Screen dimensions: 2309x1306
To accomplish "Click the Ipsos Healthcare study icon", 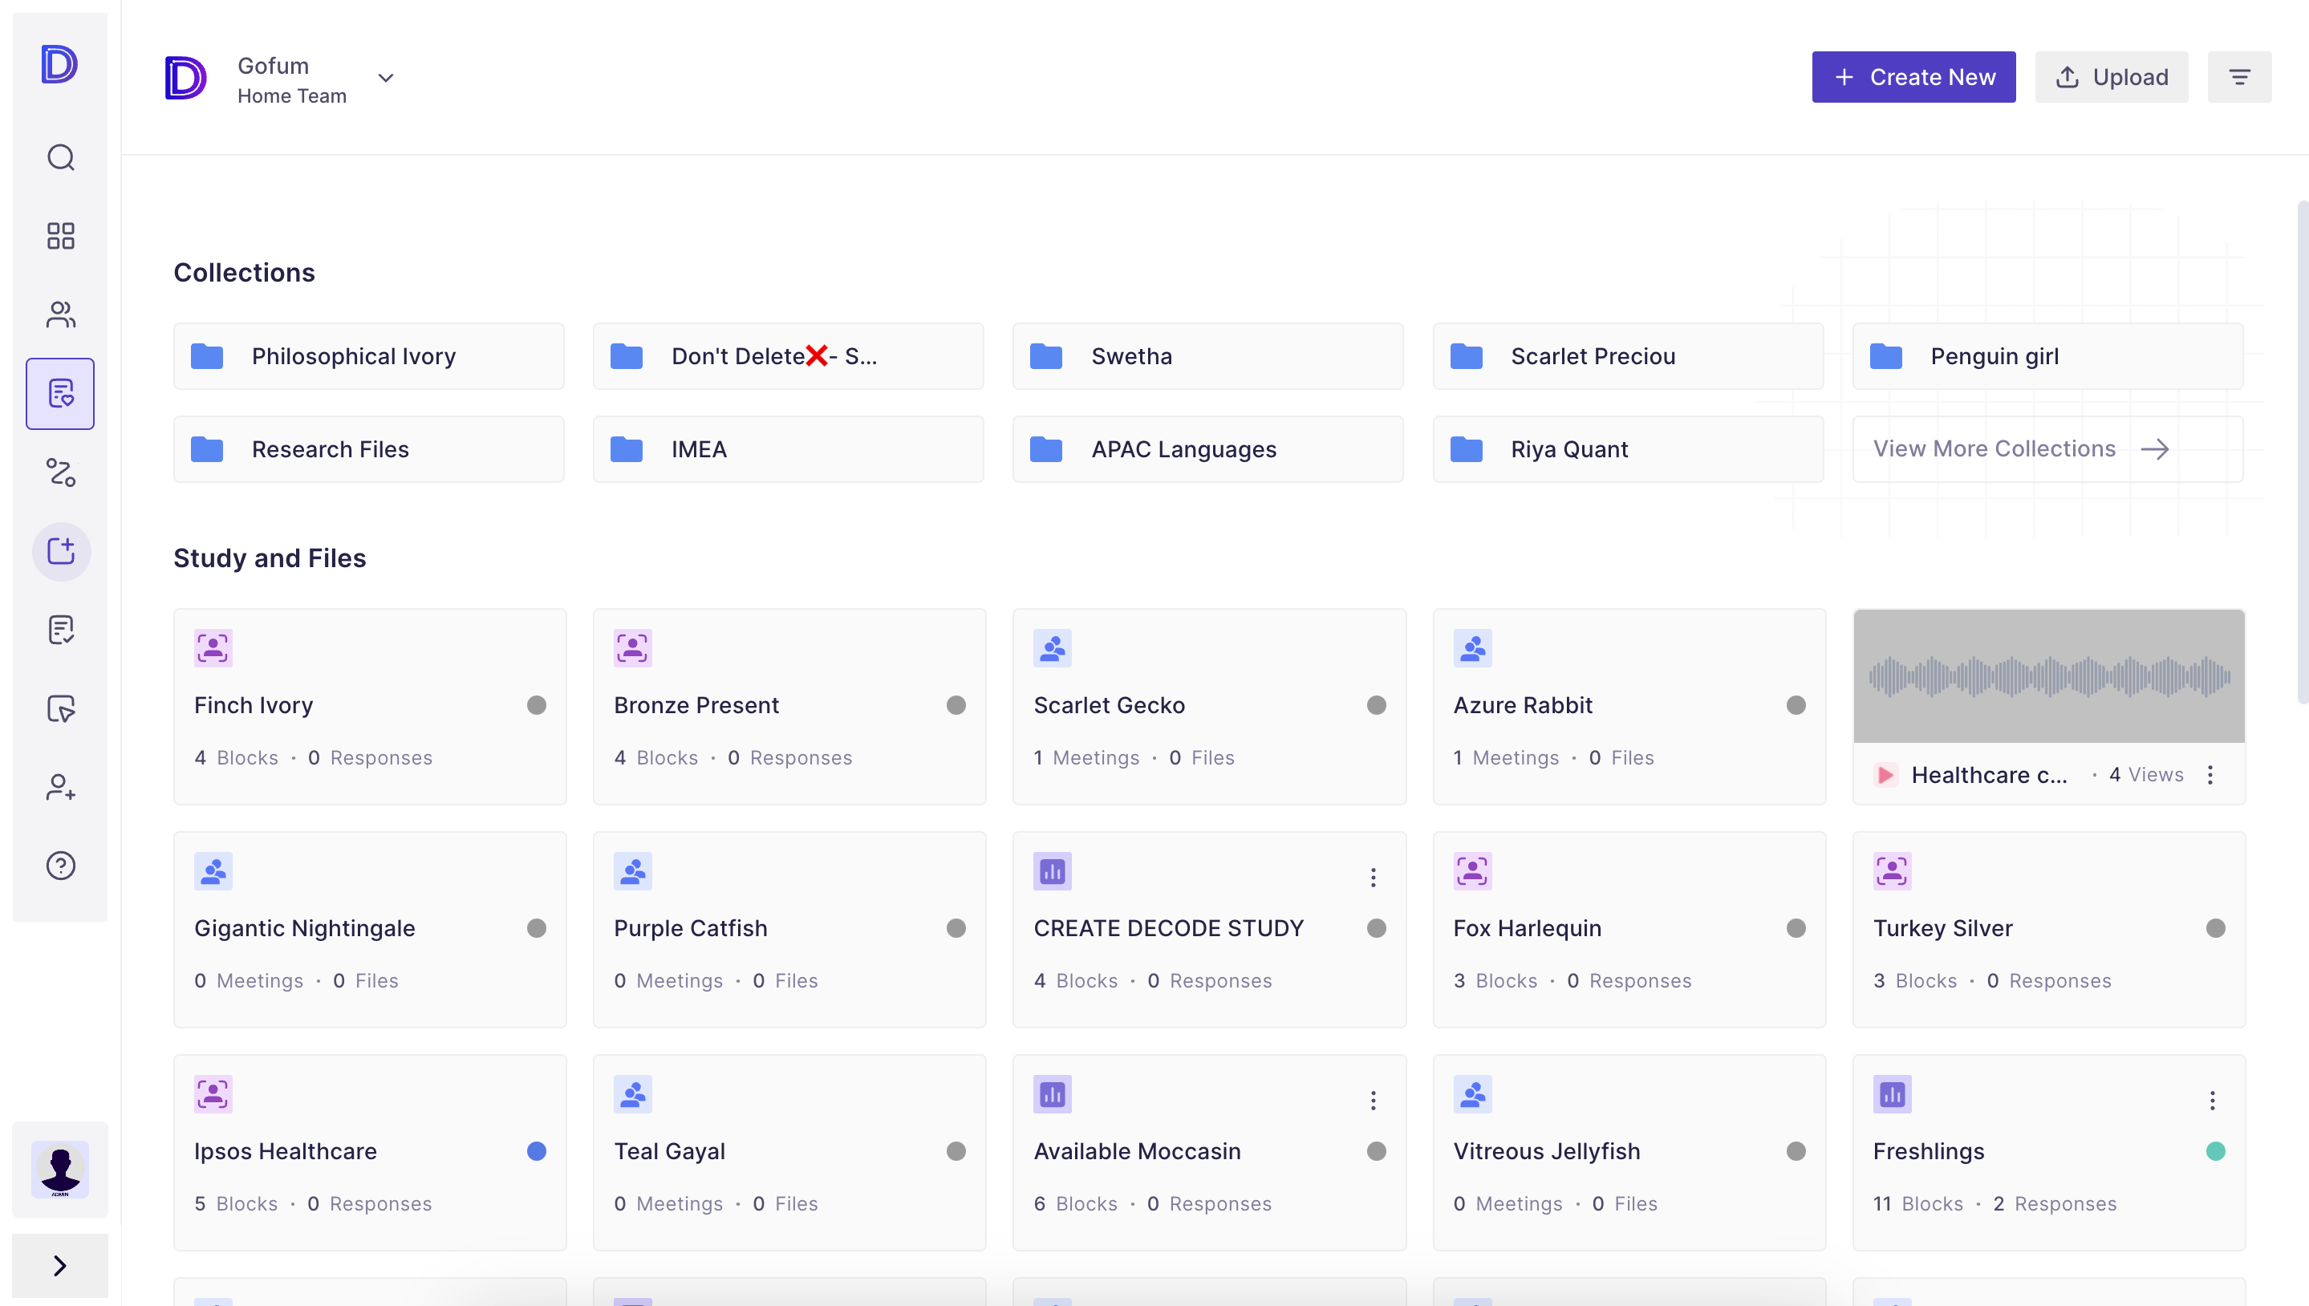I will [x=213, y=1094].
